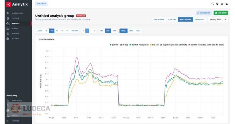Viewport: 235px width, 124px height.
Task: Switch aggregation to MAX
Action: click(x=114, y=31)
